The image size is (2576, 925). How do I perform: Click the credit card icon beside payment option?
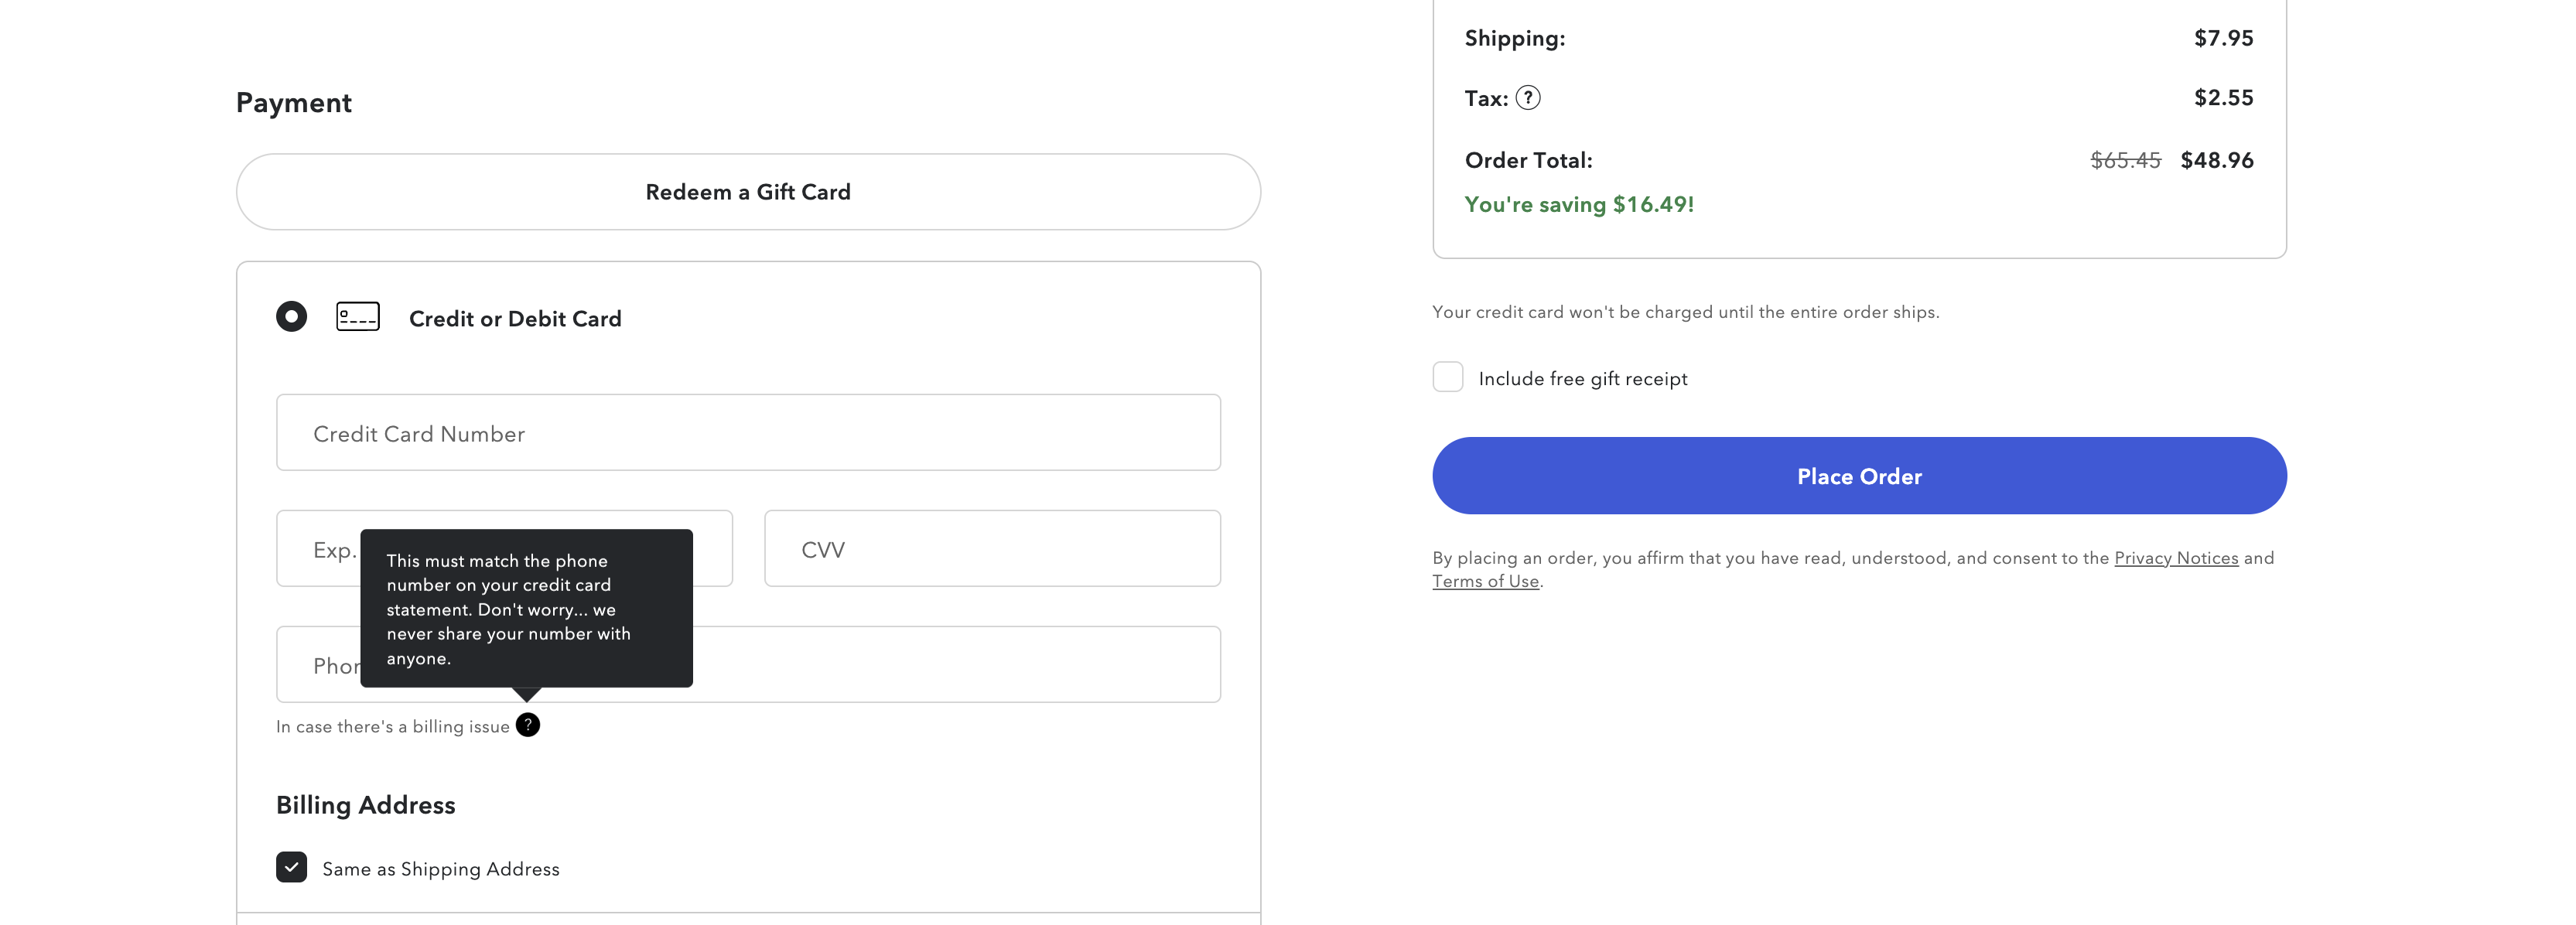click(x=357, y=316)
